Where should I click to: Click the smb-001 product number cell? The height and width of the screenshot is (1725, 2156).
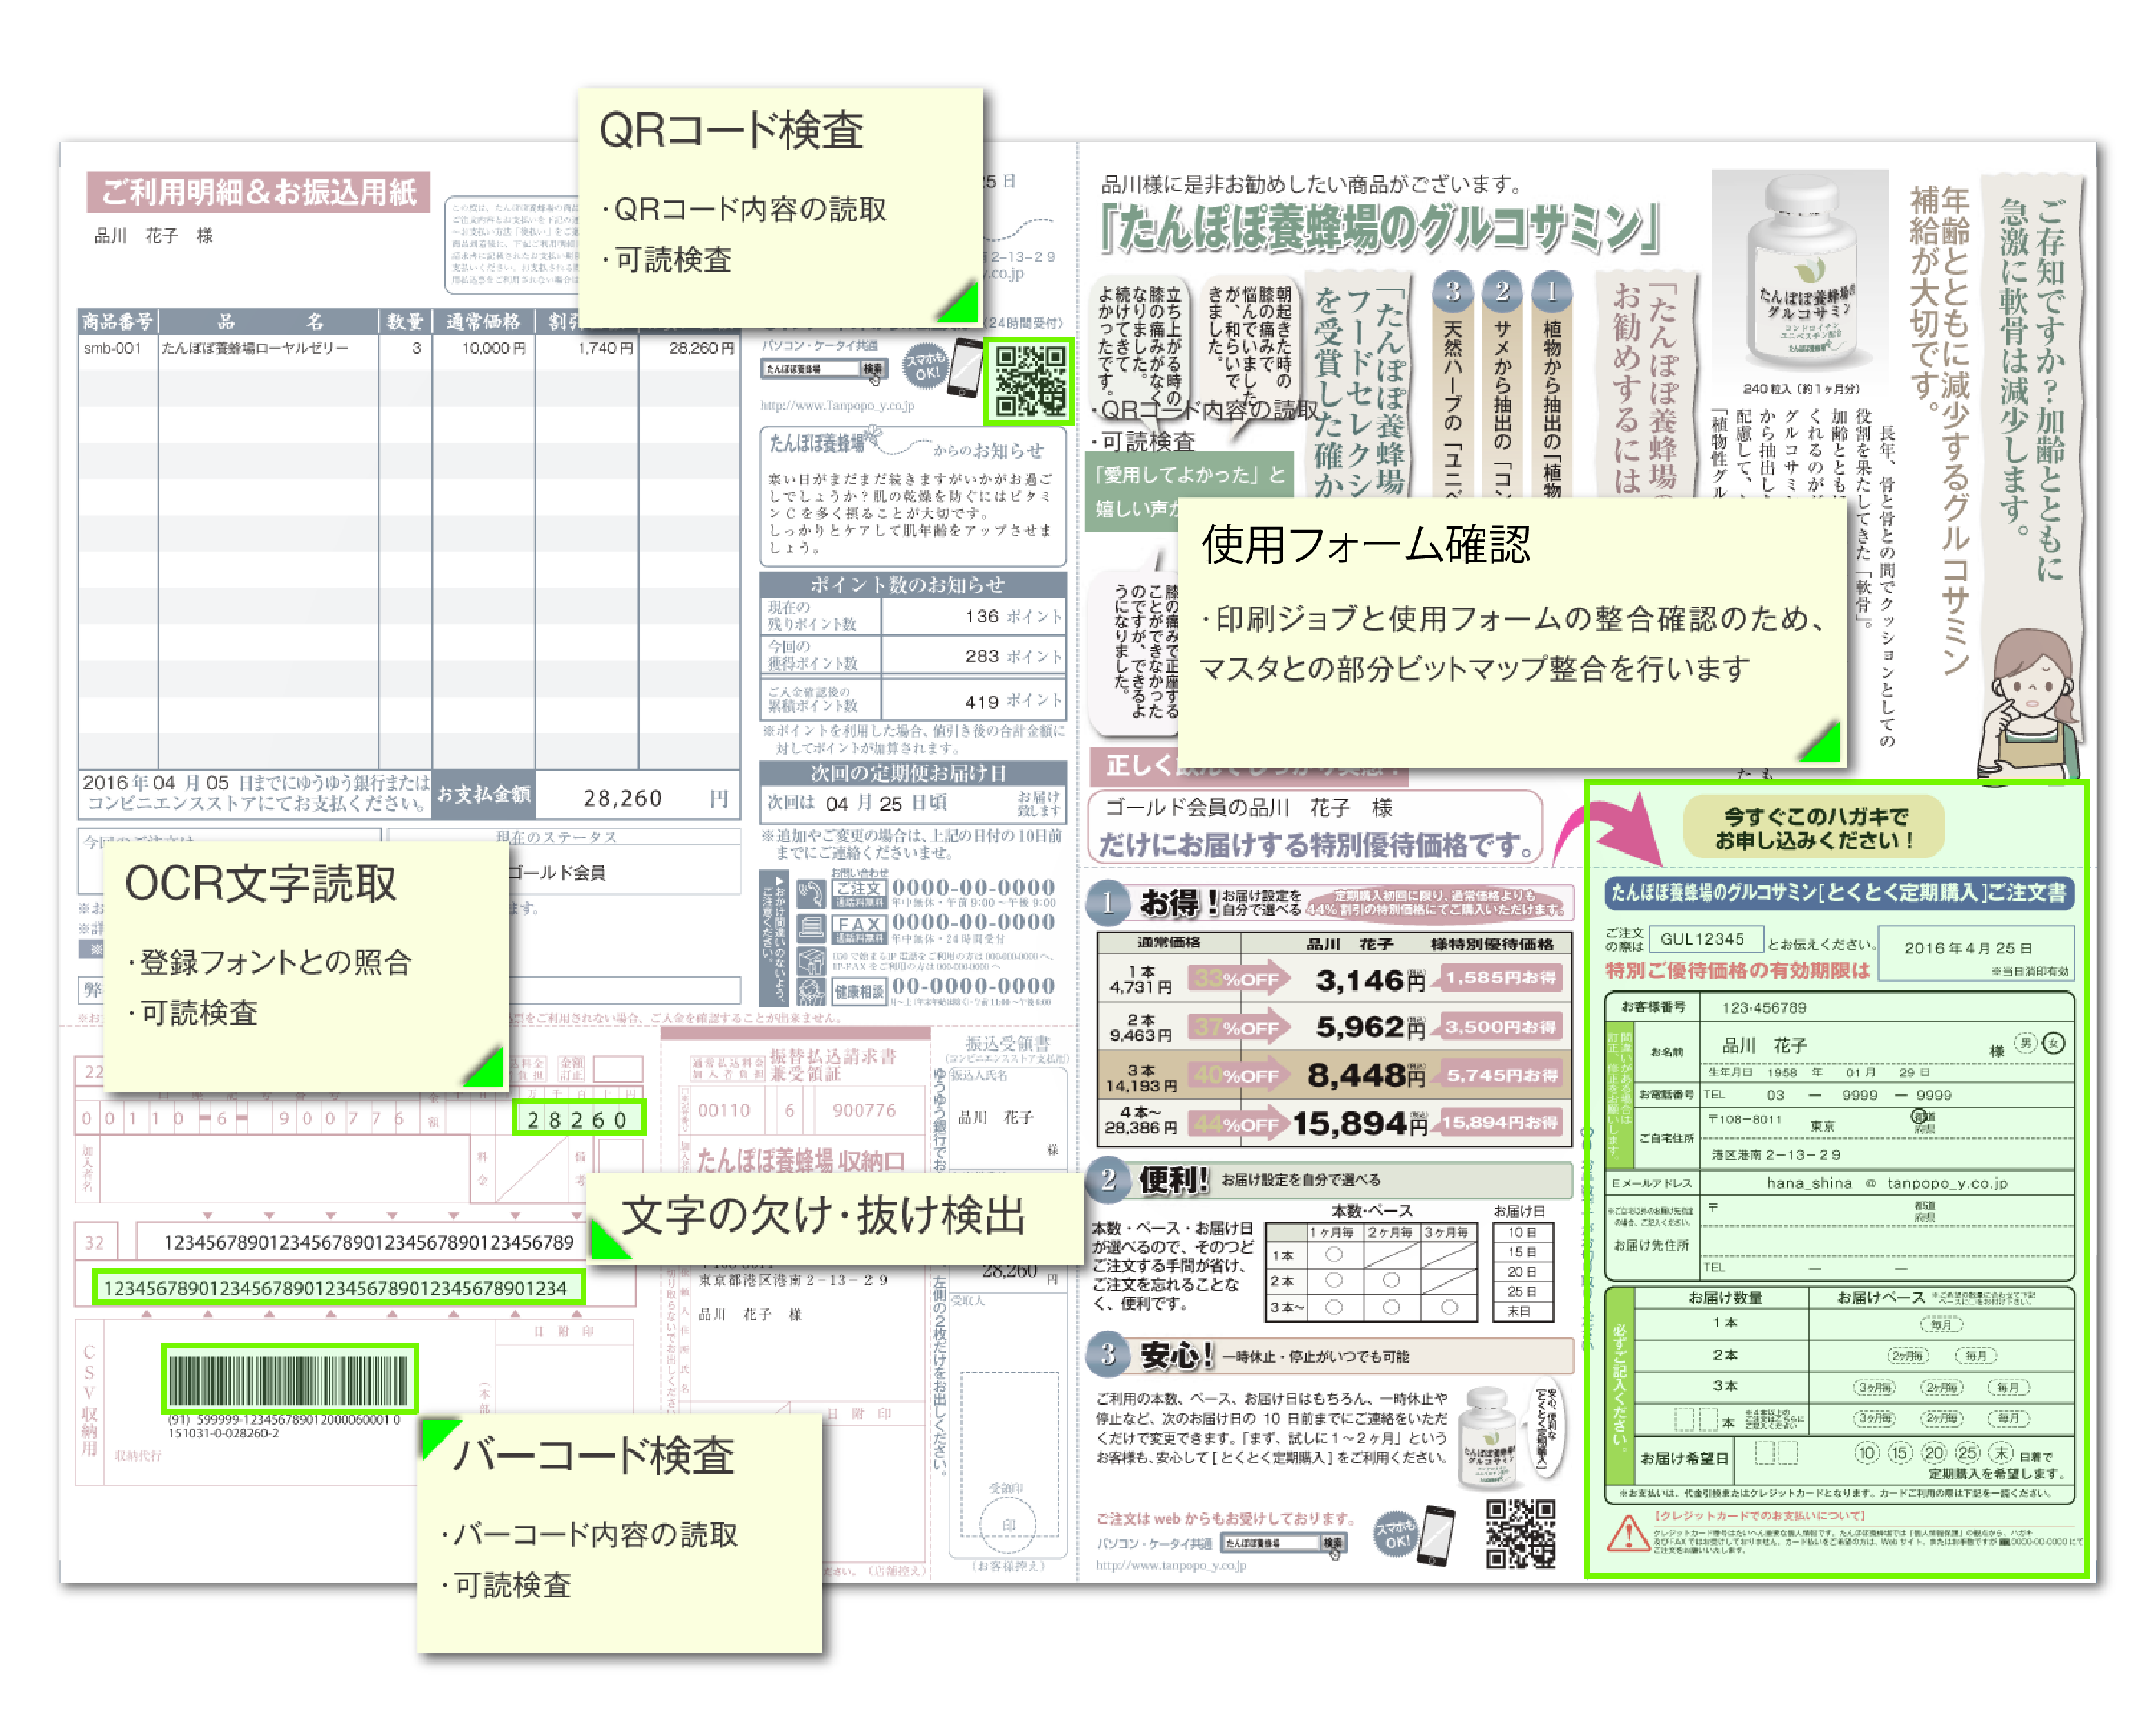pos(113,348)
